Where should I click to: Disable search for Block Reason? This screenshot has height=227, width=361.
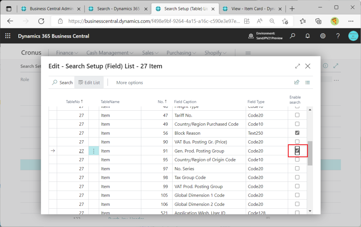pos(297,133)
